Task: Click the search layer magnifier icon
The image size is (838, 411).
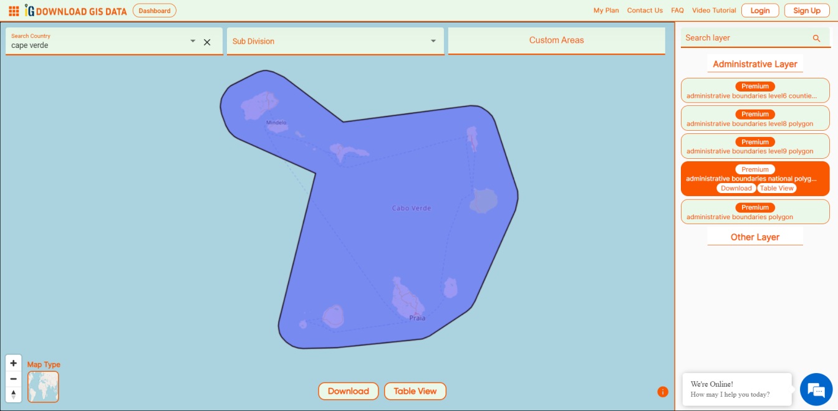Action: coord(817,38)
